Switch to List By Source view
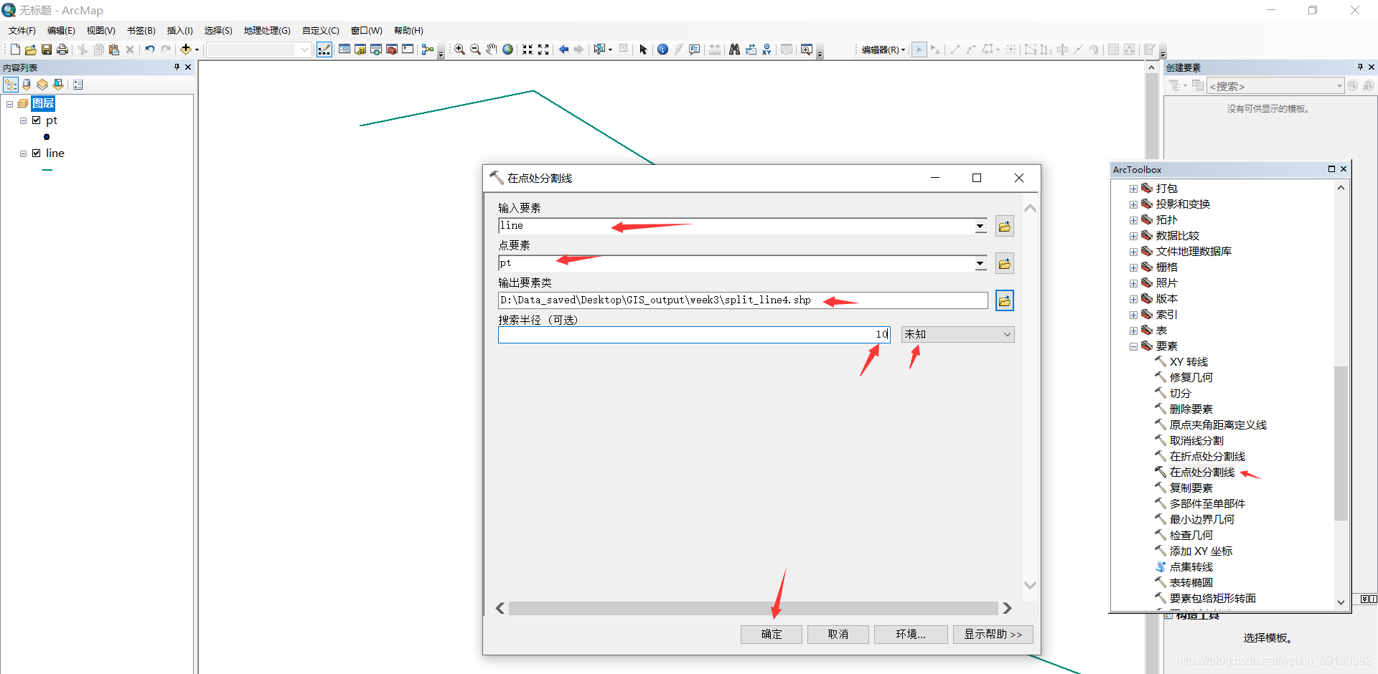The width and height of the screenshot is (1378, 674). pyautogui.click(x=27, y=85)
